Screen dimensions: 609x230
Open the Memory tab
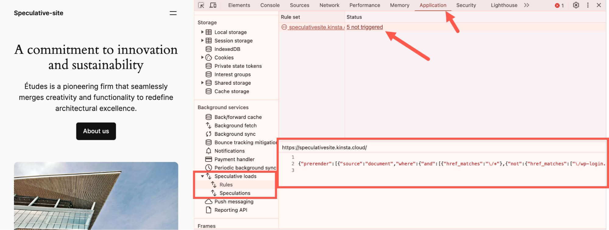[x=400, y=5]
